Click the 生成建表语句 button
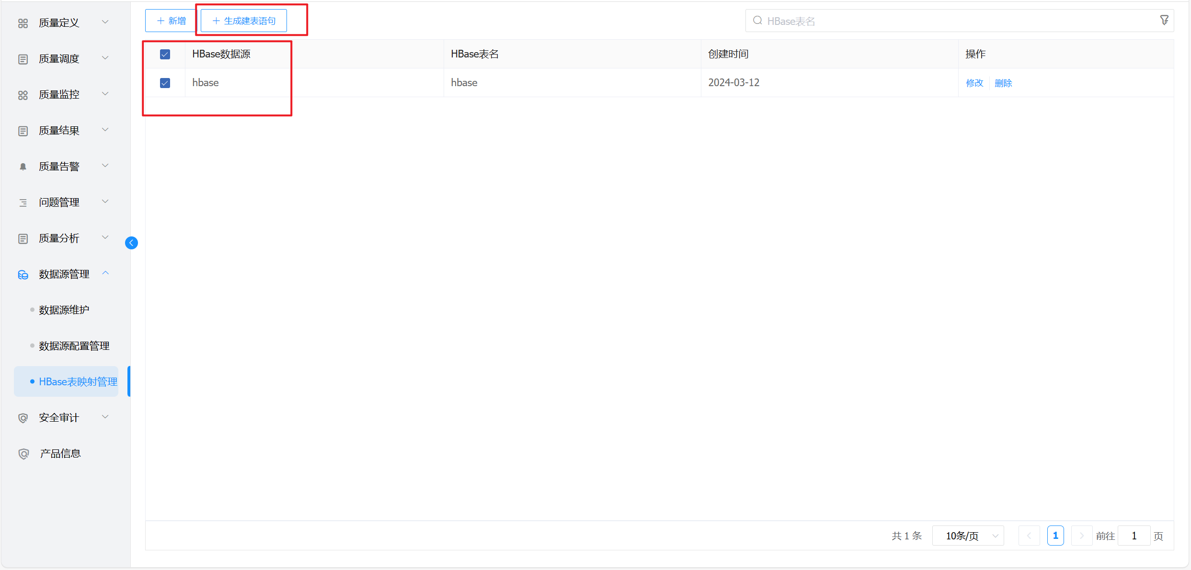 pyautogui.click(x=244, y=21)
